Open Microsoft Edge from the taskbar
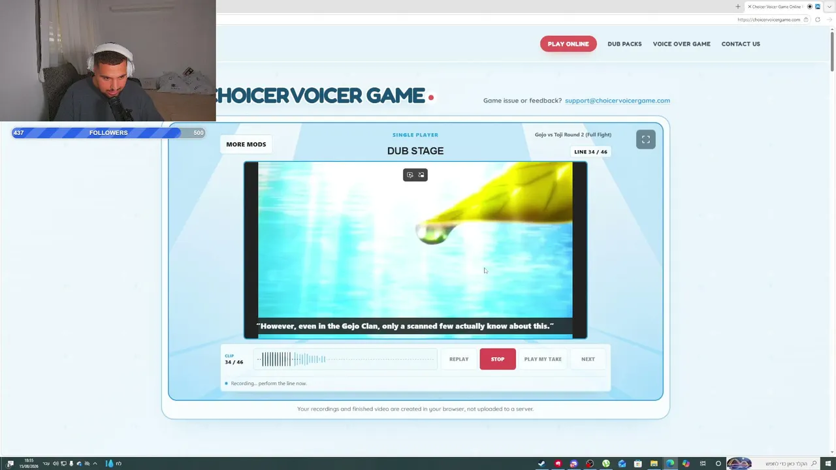The height and width of the screenshot is (470, 836). pyautogui.click(x=669, y=463)
